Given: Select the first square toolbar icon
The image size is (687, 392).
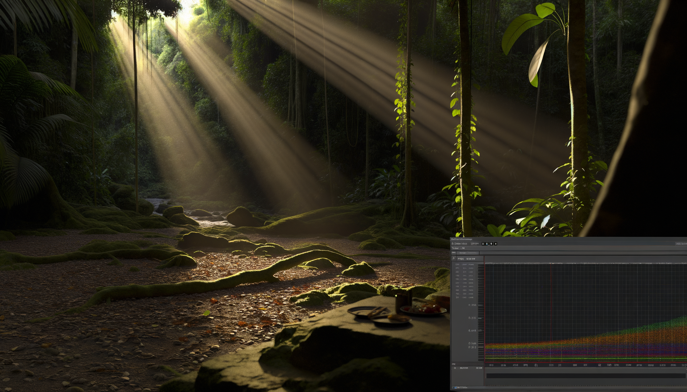Looking at the screenshot, I should coord(483,243).
